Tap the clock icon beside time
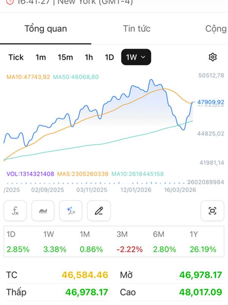228x305 pixels. coord(9,2)
